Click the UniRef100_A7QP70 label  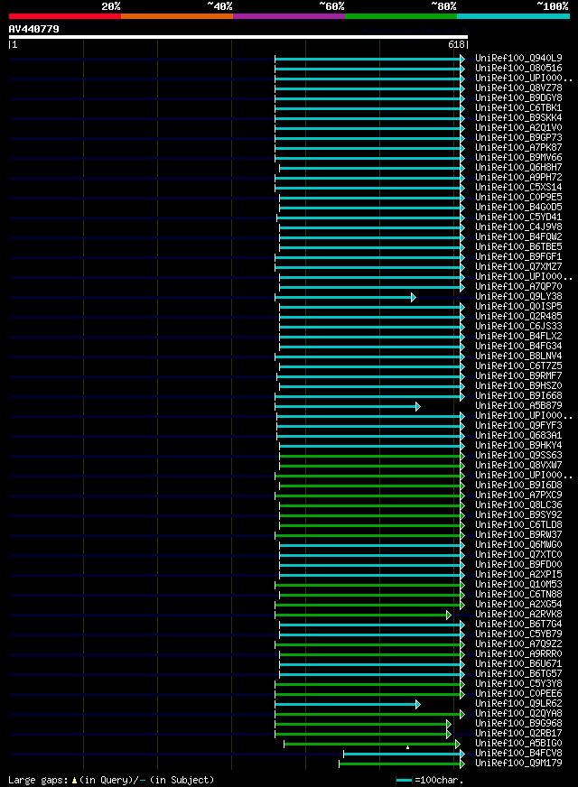(x=518, y=287)
